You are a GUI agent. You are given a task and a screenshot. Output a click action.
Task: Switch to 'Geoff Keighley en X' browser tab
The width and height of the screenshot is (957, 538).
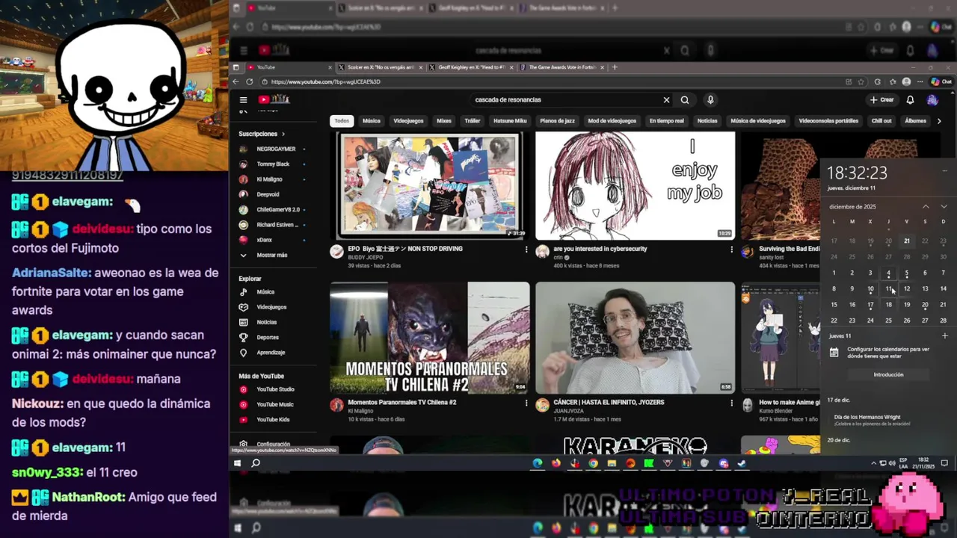(x=471, y=67)
